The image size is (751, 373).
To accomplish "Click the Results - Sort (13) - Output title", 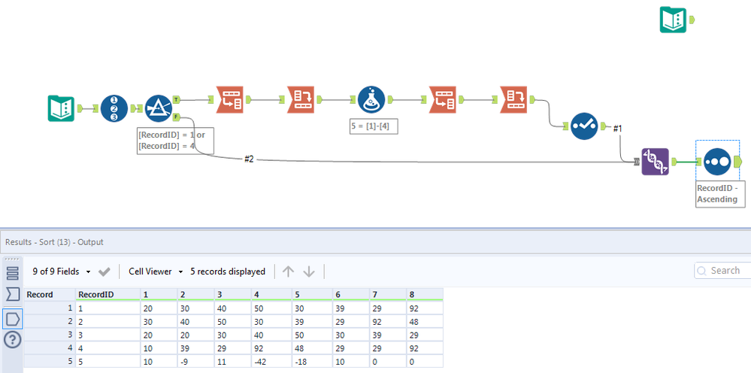I will [54, 242].
